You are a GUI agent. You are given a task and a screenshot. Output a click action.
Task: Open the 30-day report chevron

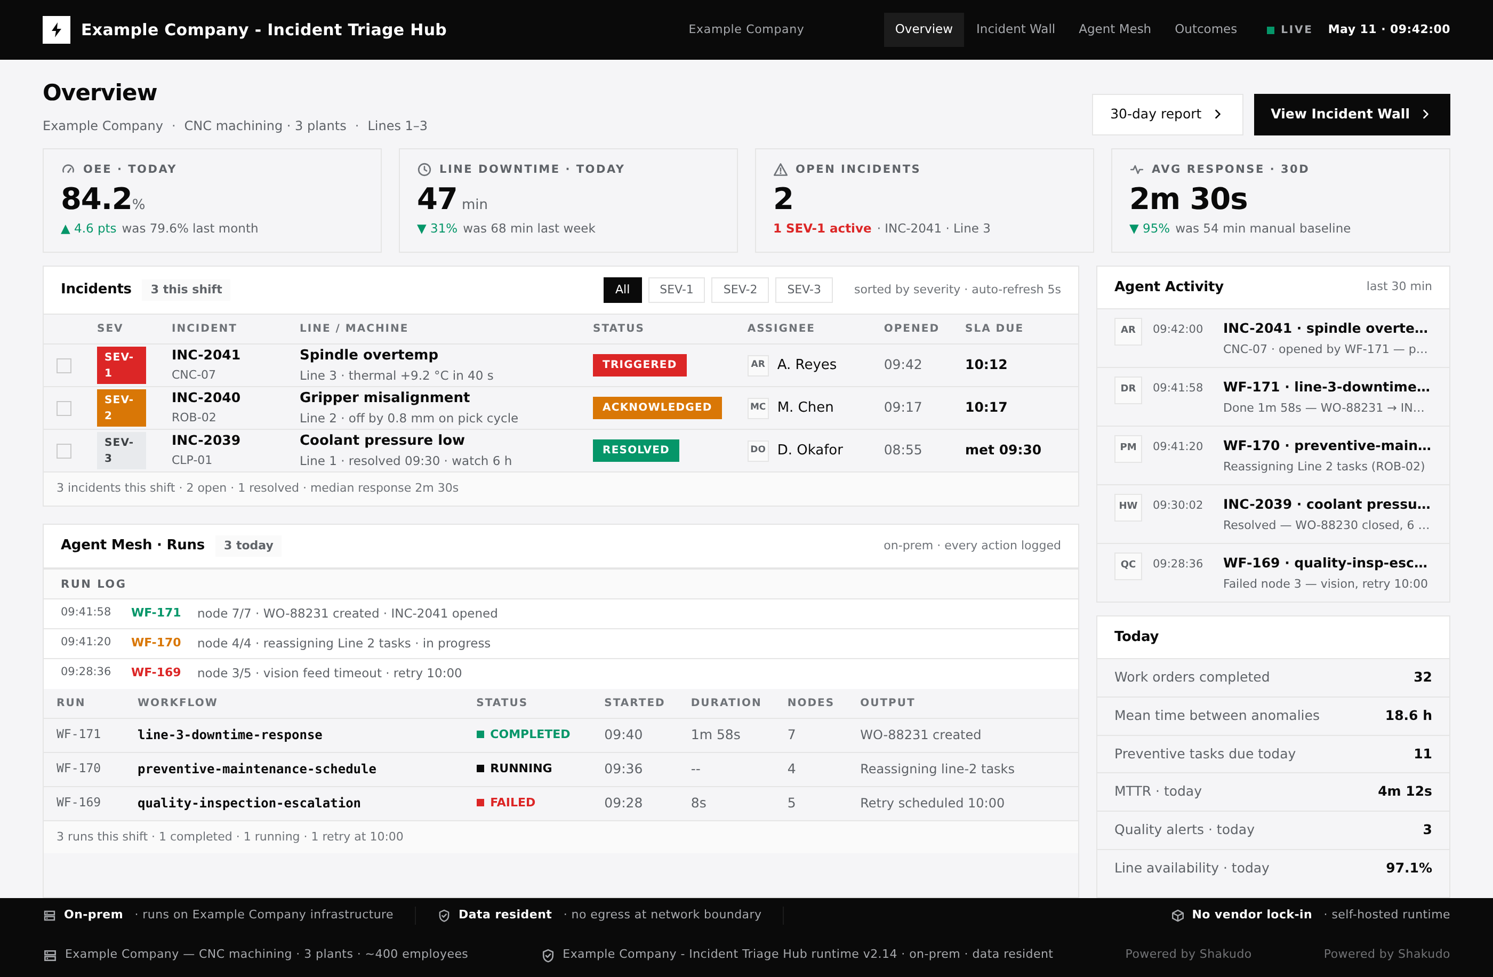pyautogui.click(x=1218, y=114)
